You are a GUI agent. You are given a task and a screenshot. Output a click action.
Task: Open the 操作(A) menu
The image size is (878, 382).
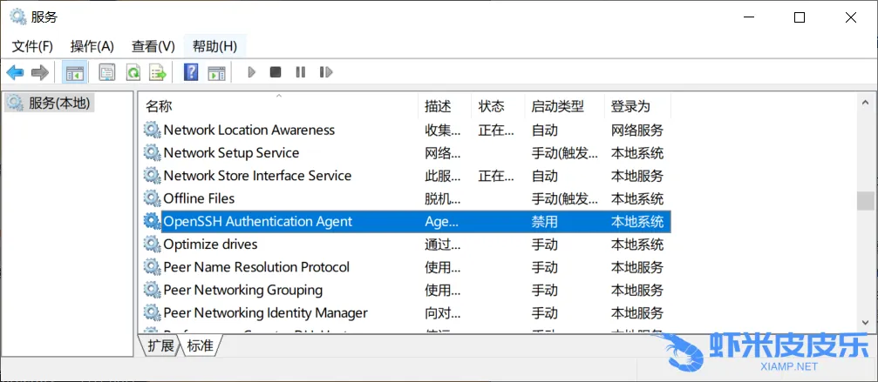(x=92, y=46)
